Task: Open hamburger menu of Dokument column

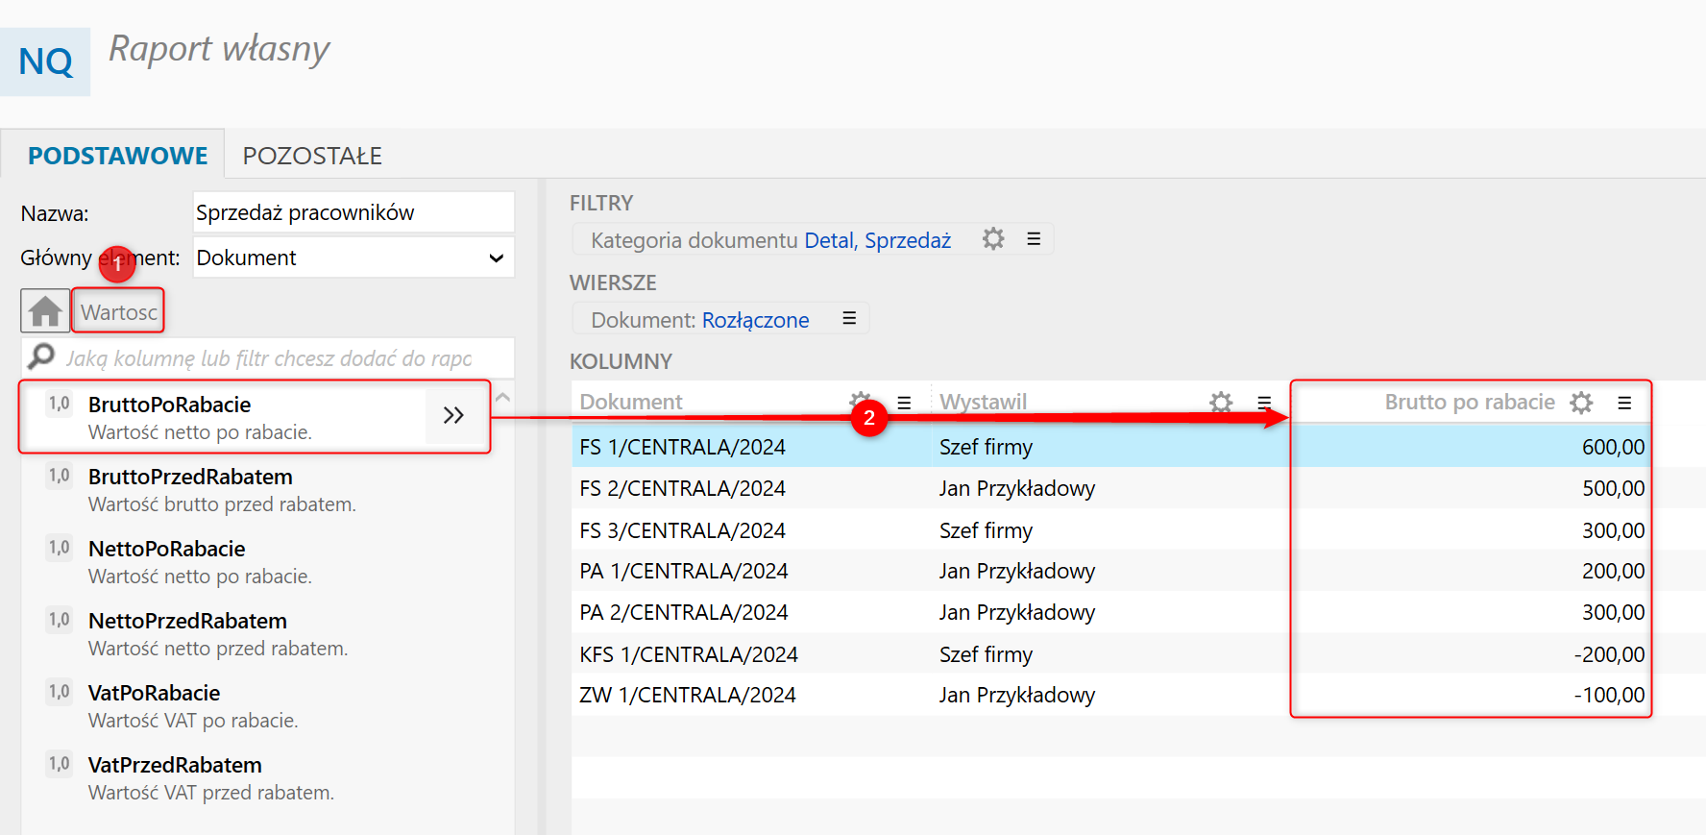Action: [904, 403]
